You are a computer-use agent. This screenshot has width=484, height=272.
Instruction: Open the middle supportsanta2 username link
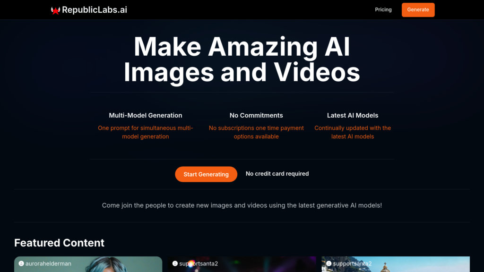[199, 264]
